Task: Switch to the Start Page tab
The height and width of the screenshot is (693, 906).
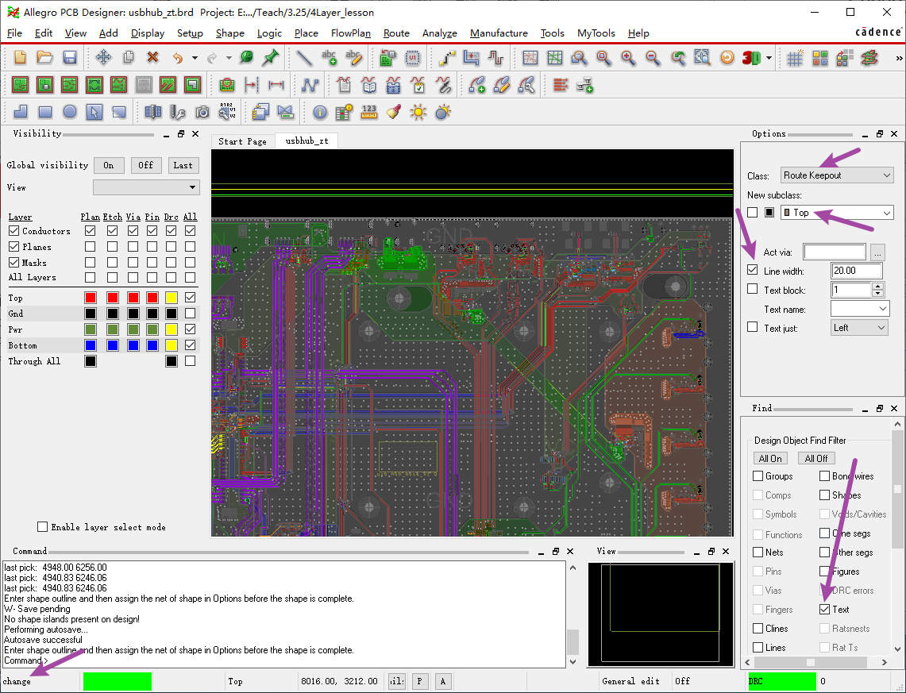Action: (x=243, y=141)
